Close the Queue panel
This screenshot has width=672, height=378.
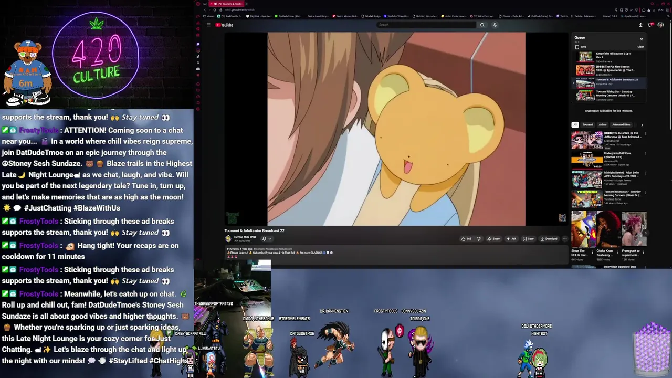pyautogui.click(x=641, y=39)
